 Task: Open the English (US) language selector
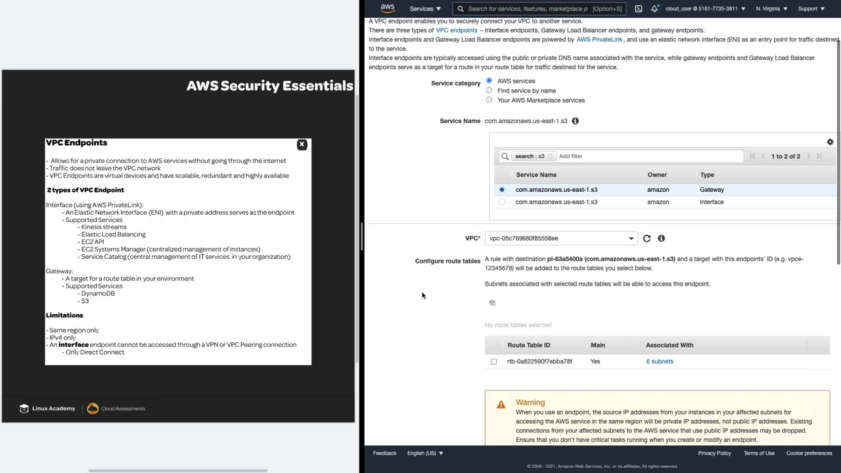(425, 453)
